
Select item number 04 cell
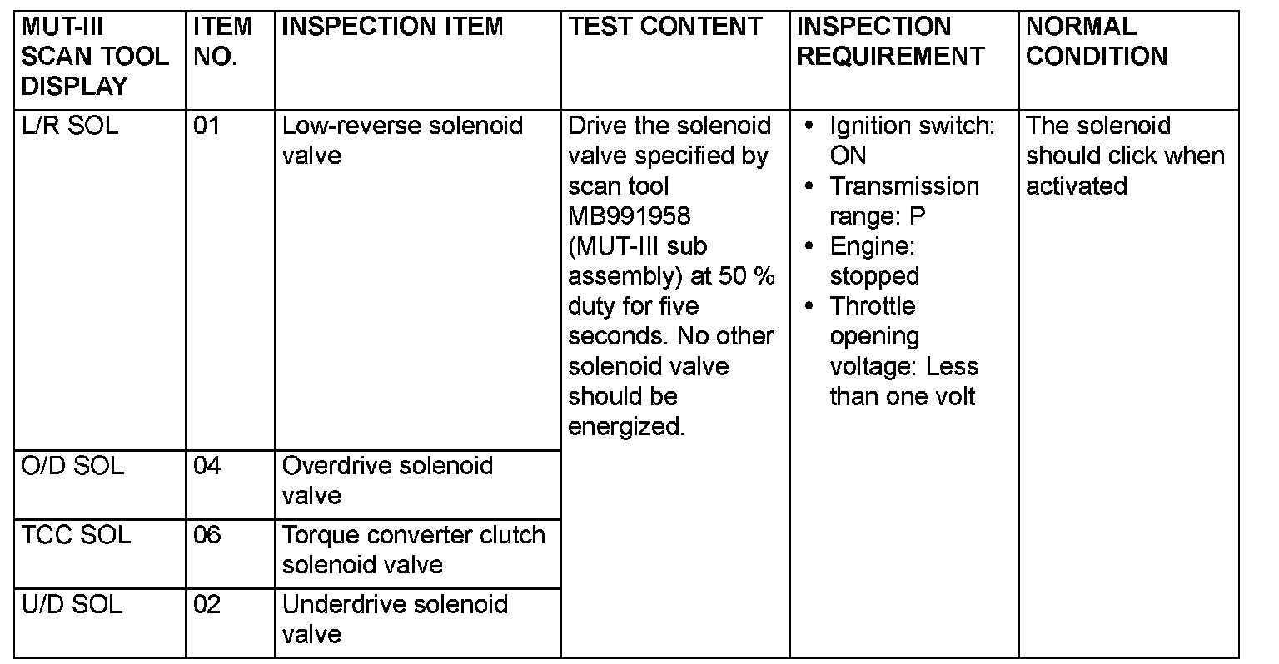(207, 466)
